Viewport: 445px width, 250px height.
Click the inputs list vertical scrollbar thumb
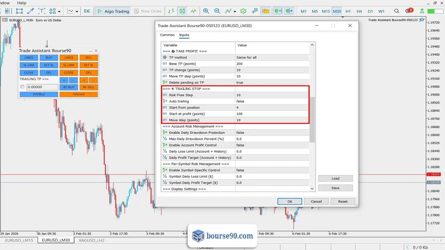312,119
